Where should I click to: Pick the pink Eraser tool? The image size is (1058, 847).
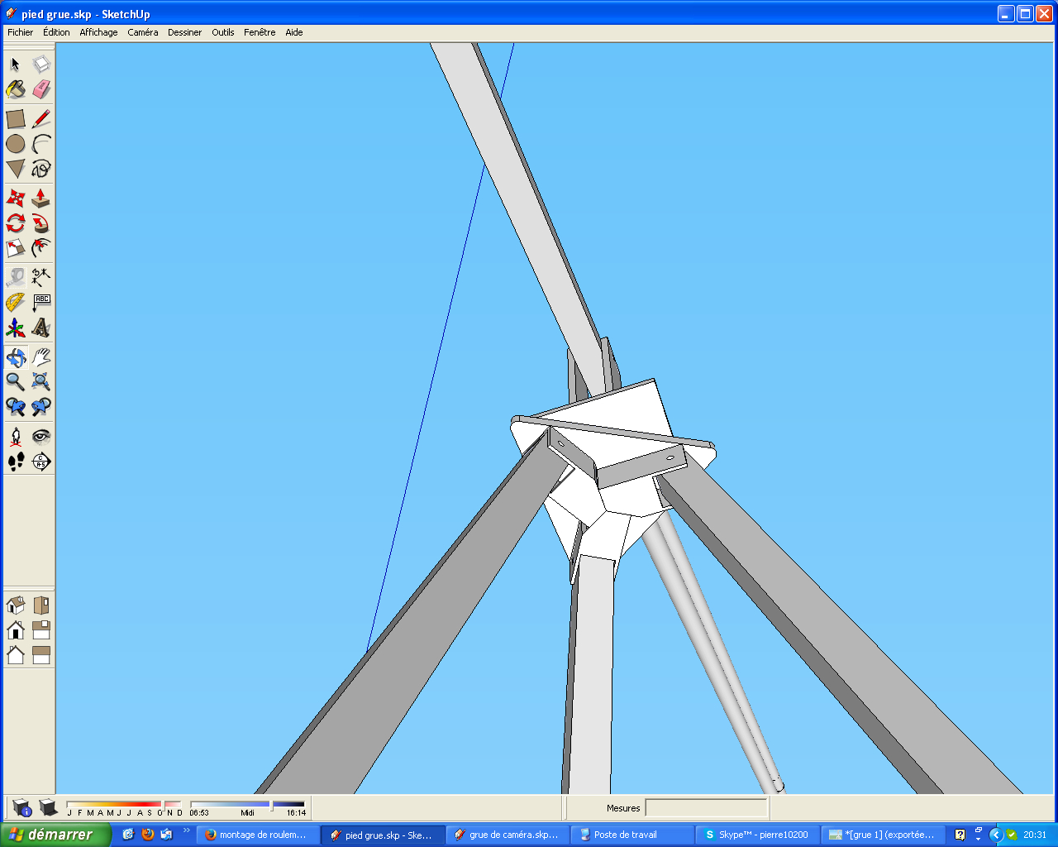(41, 89)
